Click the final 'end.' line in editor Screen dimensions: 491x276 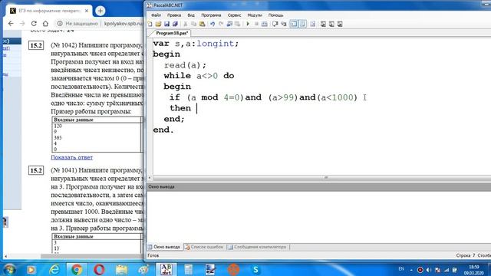163,130
